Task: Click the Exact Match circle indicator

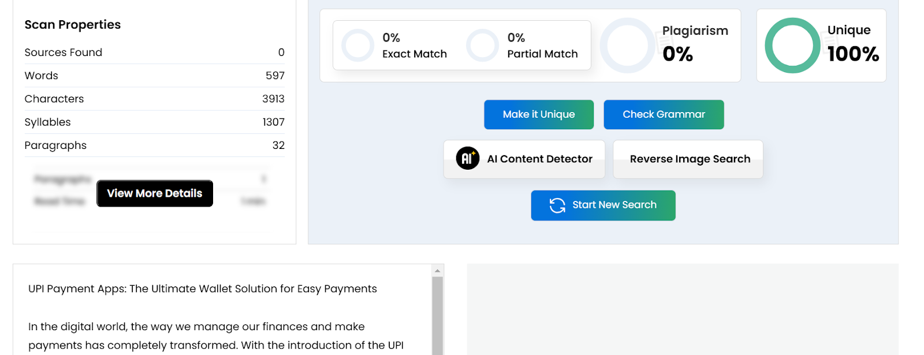Action: [x=358, y=46]
